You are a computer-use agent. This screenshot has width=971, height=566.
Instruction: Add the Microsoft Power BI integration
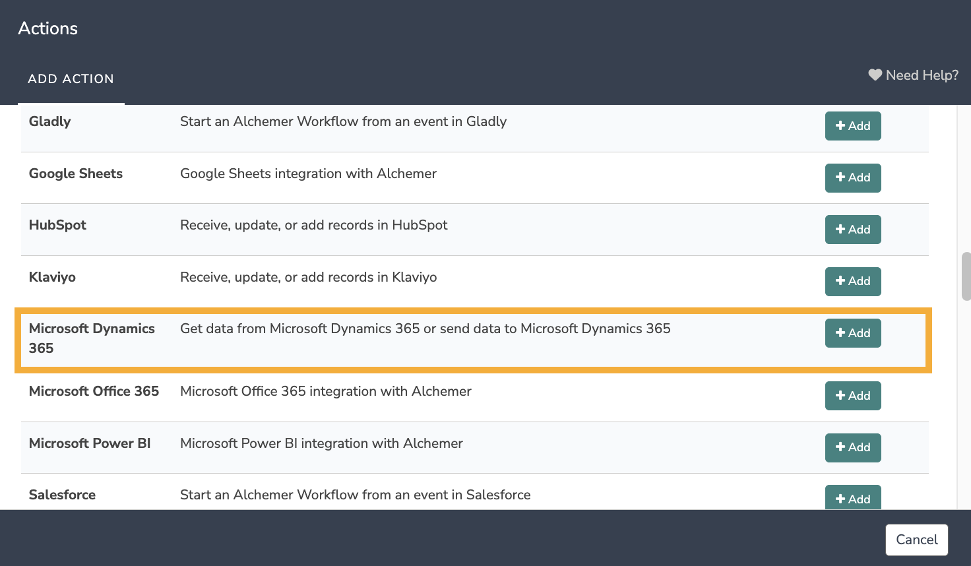click(852, 447)
